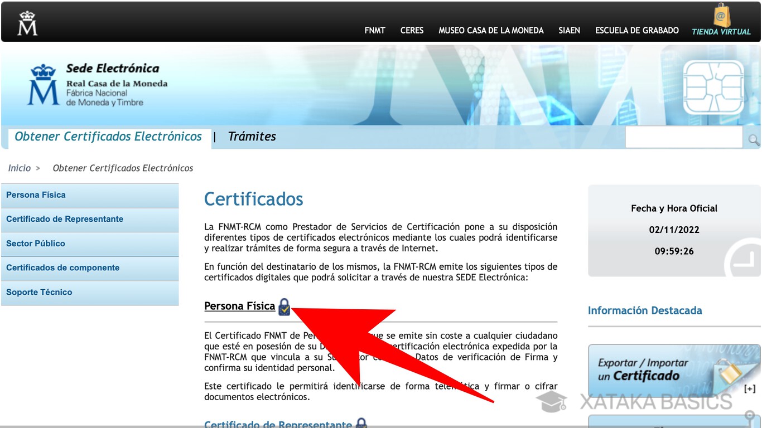The width and height of the screenshot is (762, 428).
Task: Click the Inicio breadcrumb link
Action: click(19, 168)
